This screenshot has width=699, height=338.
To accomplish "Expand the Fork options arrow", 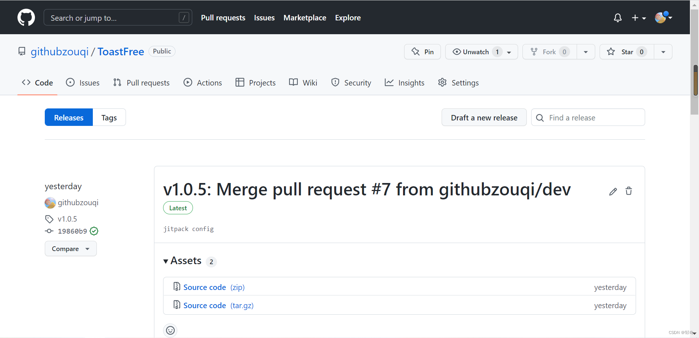I will (x=586, y=52).
